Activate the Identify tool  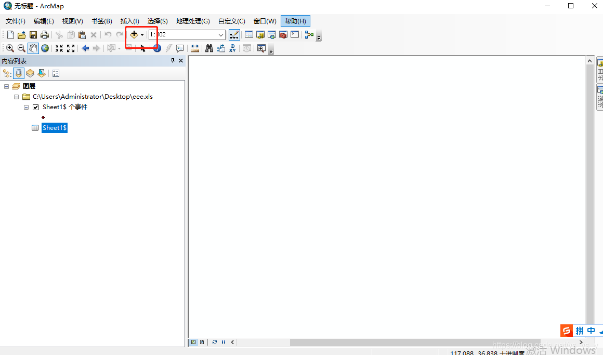click(157, 48)
